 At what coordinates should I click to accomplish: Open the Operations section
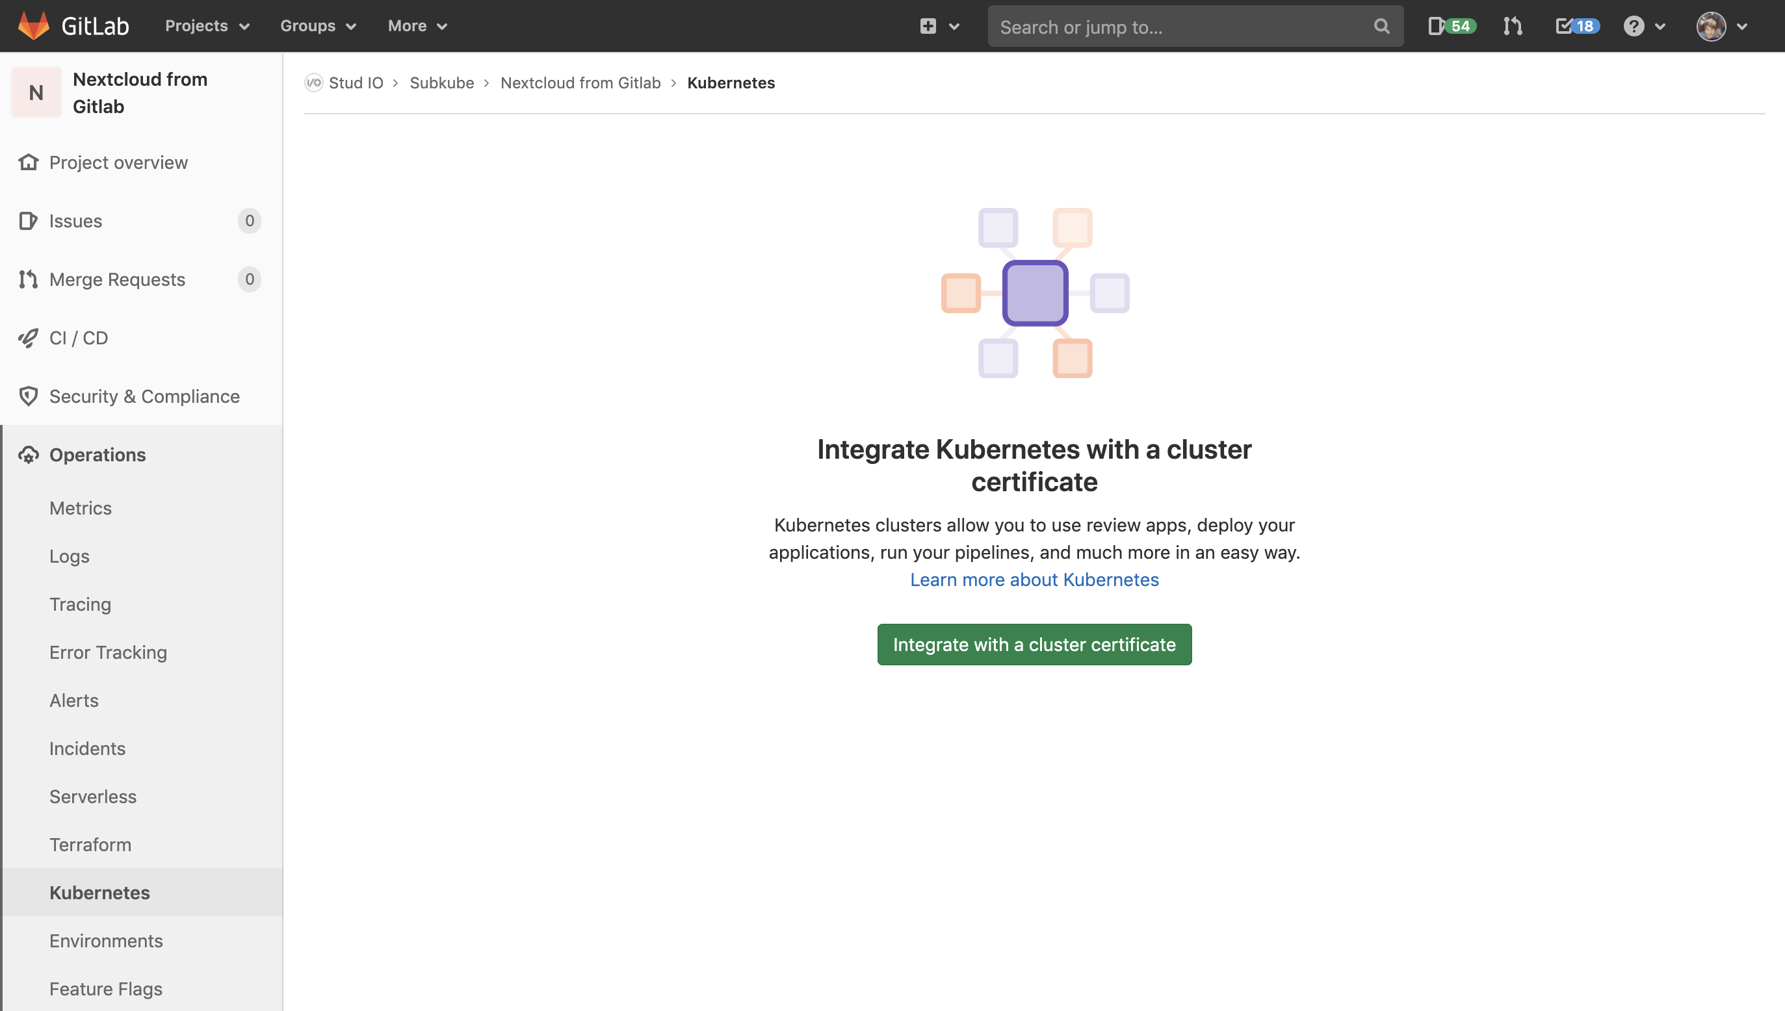click(x=98, y=455)
